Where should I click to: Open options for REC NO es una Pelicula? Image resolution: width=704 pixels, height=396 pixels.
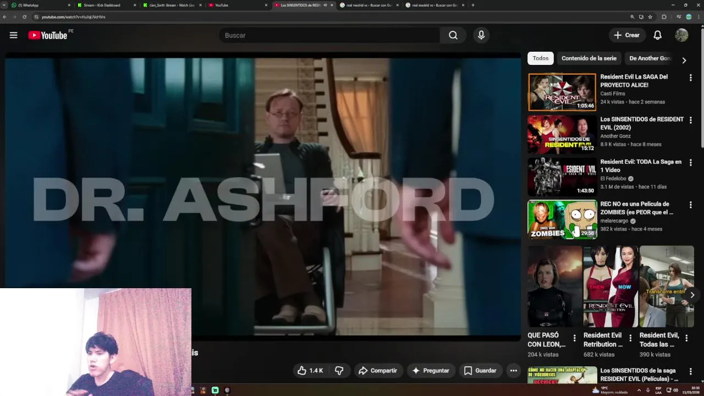point(690,205)
